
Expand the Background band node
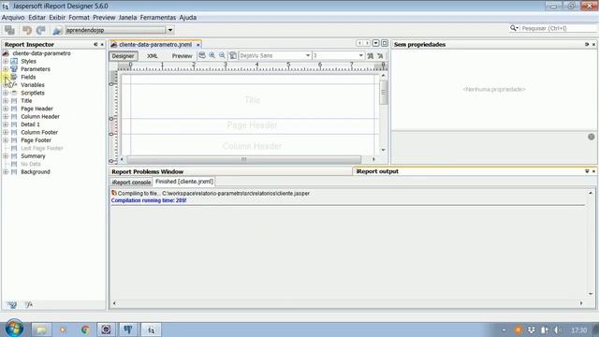point(6,172)
